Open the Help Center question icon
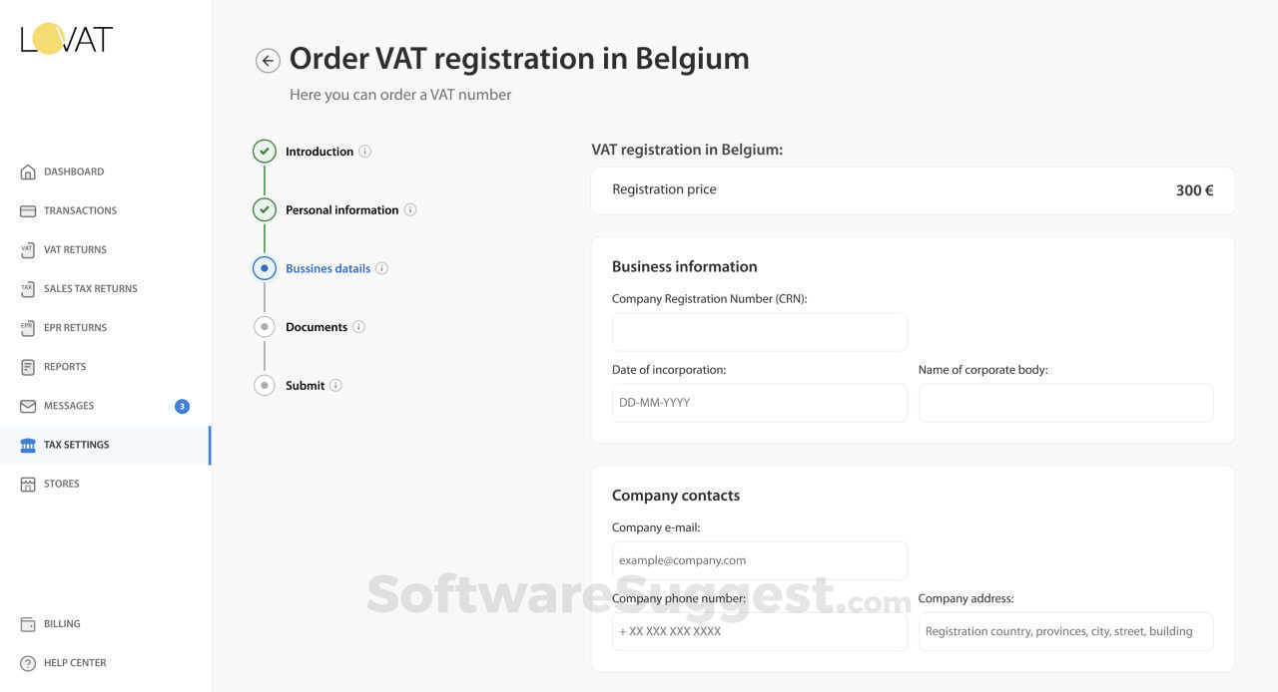The height and width of the screenshot is (692, 1278). [28, 663]
